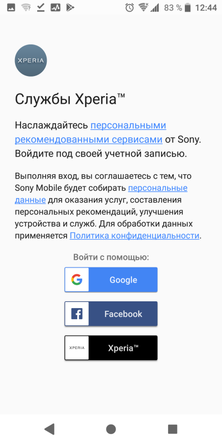Tap the battery status icon

point(188,8)
